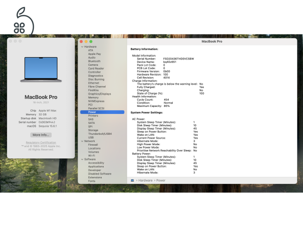Select USB in the Hardware list
303x227 pixels.
91,138
